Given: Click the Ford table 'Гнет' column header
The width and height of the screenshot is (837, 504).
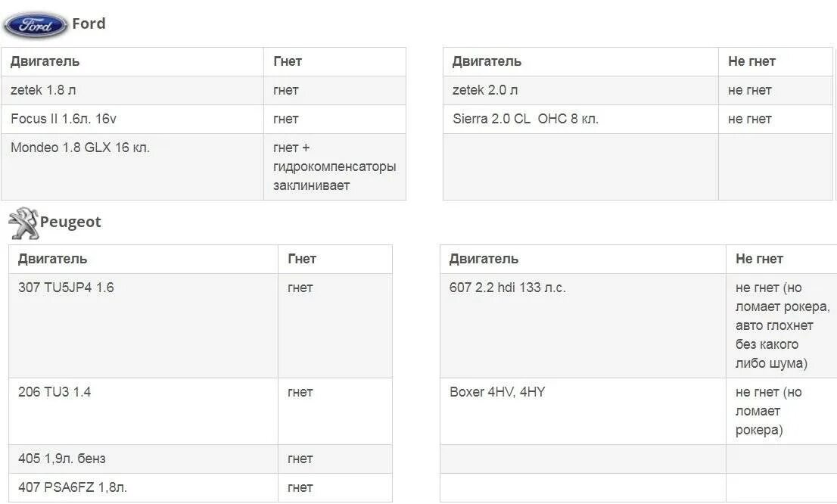Looking at the screenshot, I should click(x=334, y=61).
